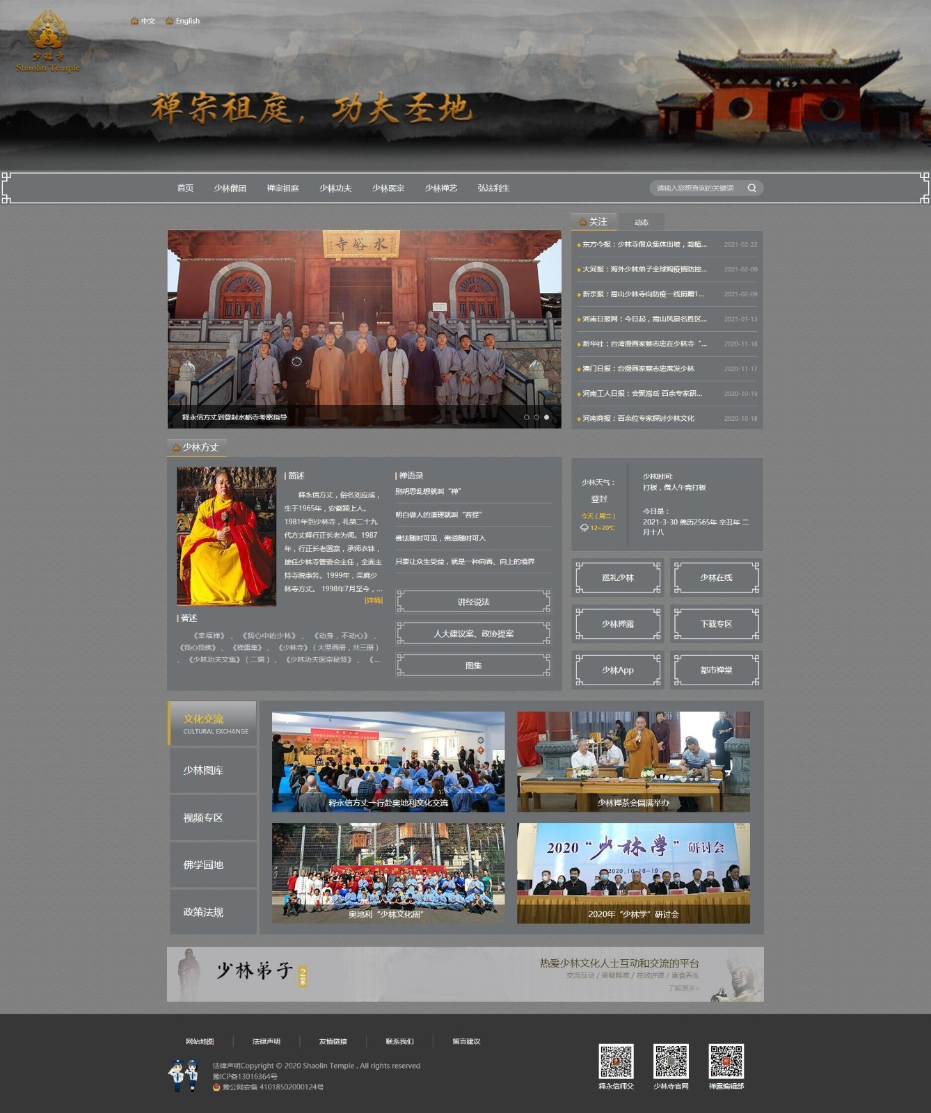This screenshot has height=1113, width=931.
Task: Open the [详细] link in the biography
Action: click(374, 600)
